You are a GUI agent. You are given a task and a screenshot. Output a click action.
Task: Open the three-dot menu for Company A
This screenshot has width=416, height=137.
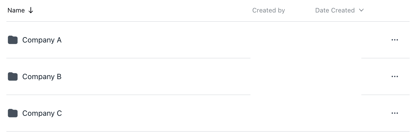395,40
